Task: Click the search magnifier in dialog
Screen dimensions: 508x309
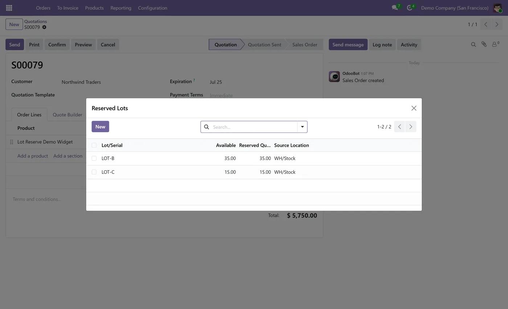Action: [206, 127]
